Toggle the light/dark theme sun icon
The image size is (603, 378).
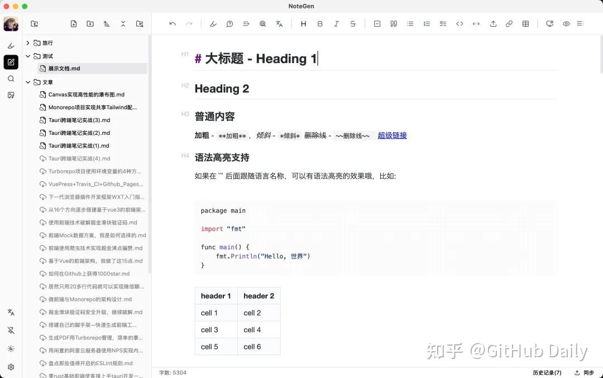11,349
